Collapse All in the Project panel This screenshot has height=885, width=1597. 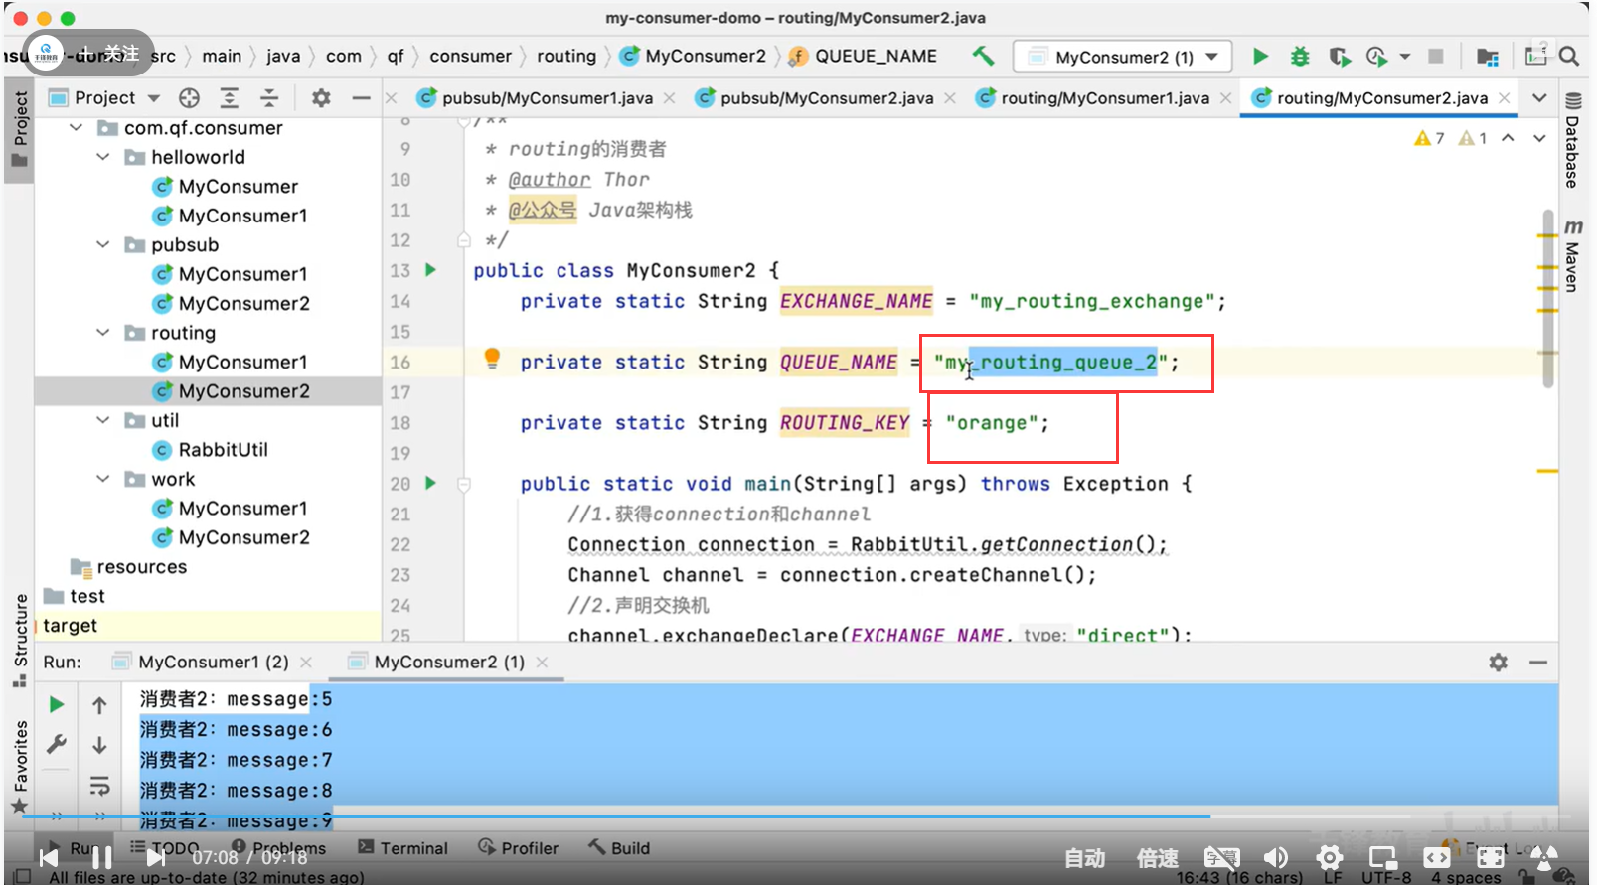point(269,97)
